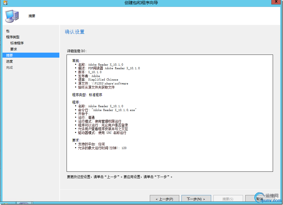Click the 程序: section heading
283x205 pixels.
[76, 102]
